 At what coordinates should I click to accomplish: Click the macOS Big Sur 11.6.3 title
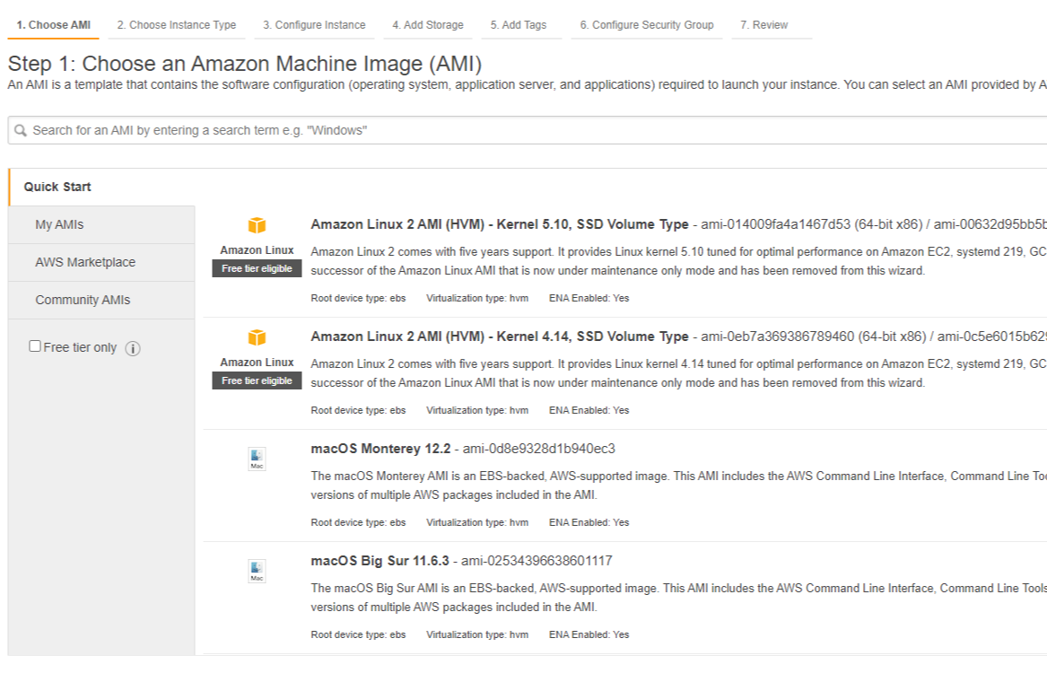(380, 561)
